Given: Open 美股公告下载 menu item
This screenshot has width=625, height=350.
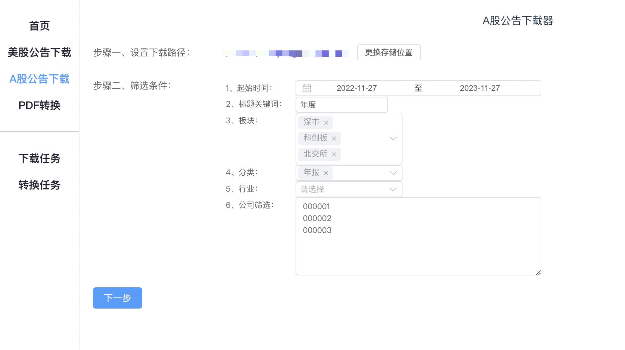Looking at the screenshot, I should pyautogui.click(x=40, y=52).
